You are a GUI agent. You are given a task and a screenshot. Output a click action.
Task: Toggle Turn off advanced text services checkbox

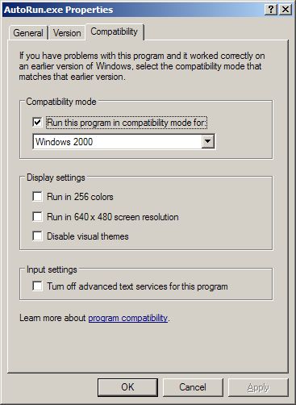tap(37, 286)
